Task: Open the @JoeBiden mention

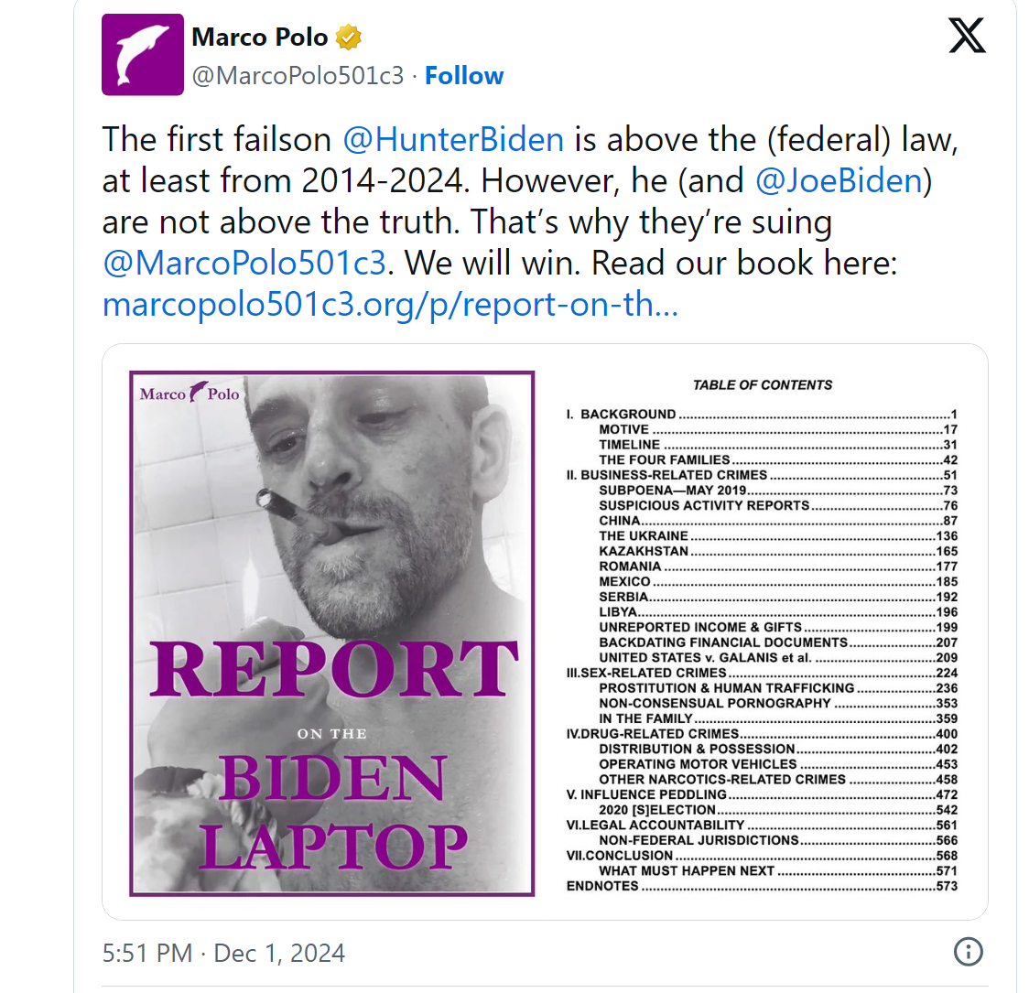Action: (x=839, y=180)
